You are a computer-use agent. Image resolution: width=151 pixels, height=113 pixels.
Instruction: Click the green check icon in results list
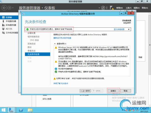[x=56, y=72]
